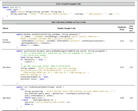Click the "Avg Time (sec)" column header
The height and width of the screenshot is (111, 138).
point(131,28)
